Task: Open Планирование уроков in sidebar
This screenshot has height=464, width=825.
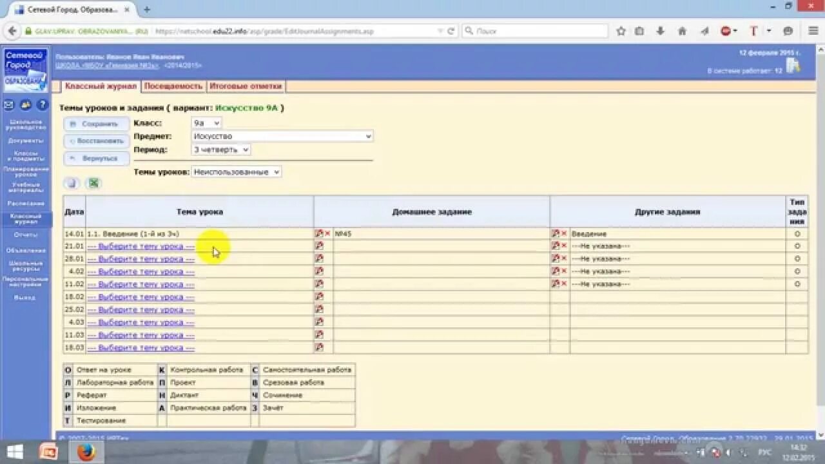Action: (26, 171)
